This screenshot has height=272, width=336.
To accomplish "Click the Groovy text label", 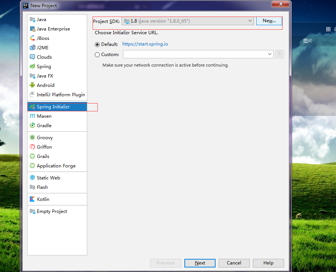I will [45, 138].
